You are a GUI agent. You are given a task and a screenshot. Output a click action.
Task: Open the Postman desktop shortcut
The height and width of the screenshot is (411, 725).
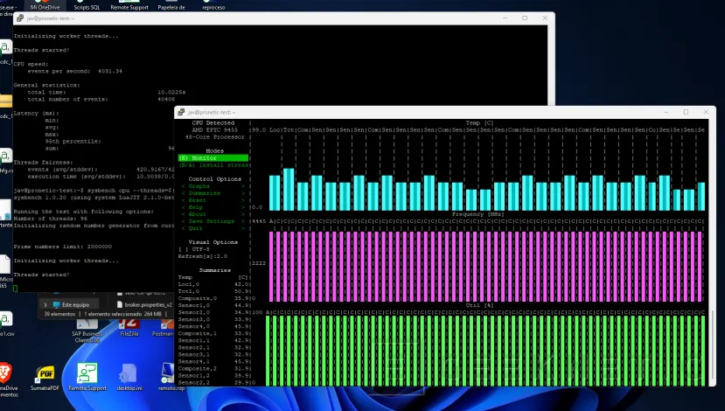(x=164, y=324)
